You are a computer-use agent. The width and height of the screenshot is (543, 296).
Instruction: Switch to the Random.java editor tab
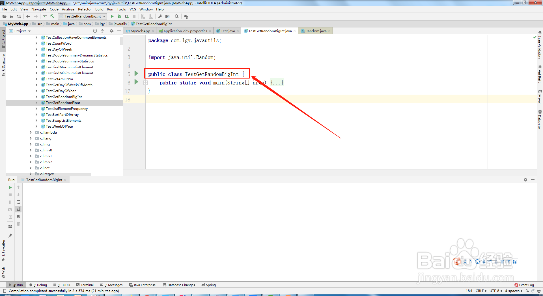tap(316, 31)
